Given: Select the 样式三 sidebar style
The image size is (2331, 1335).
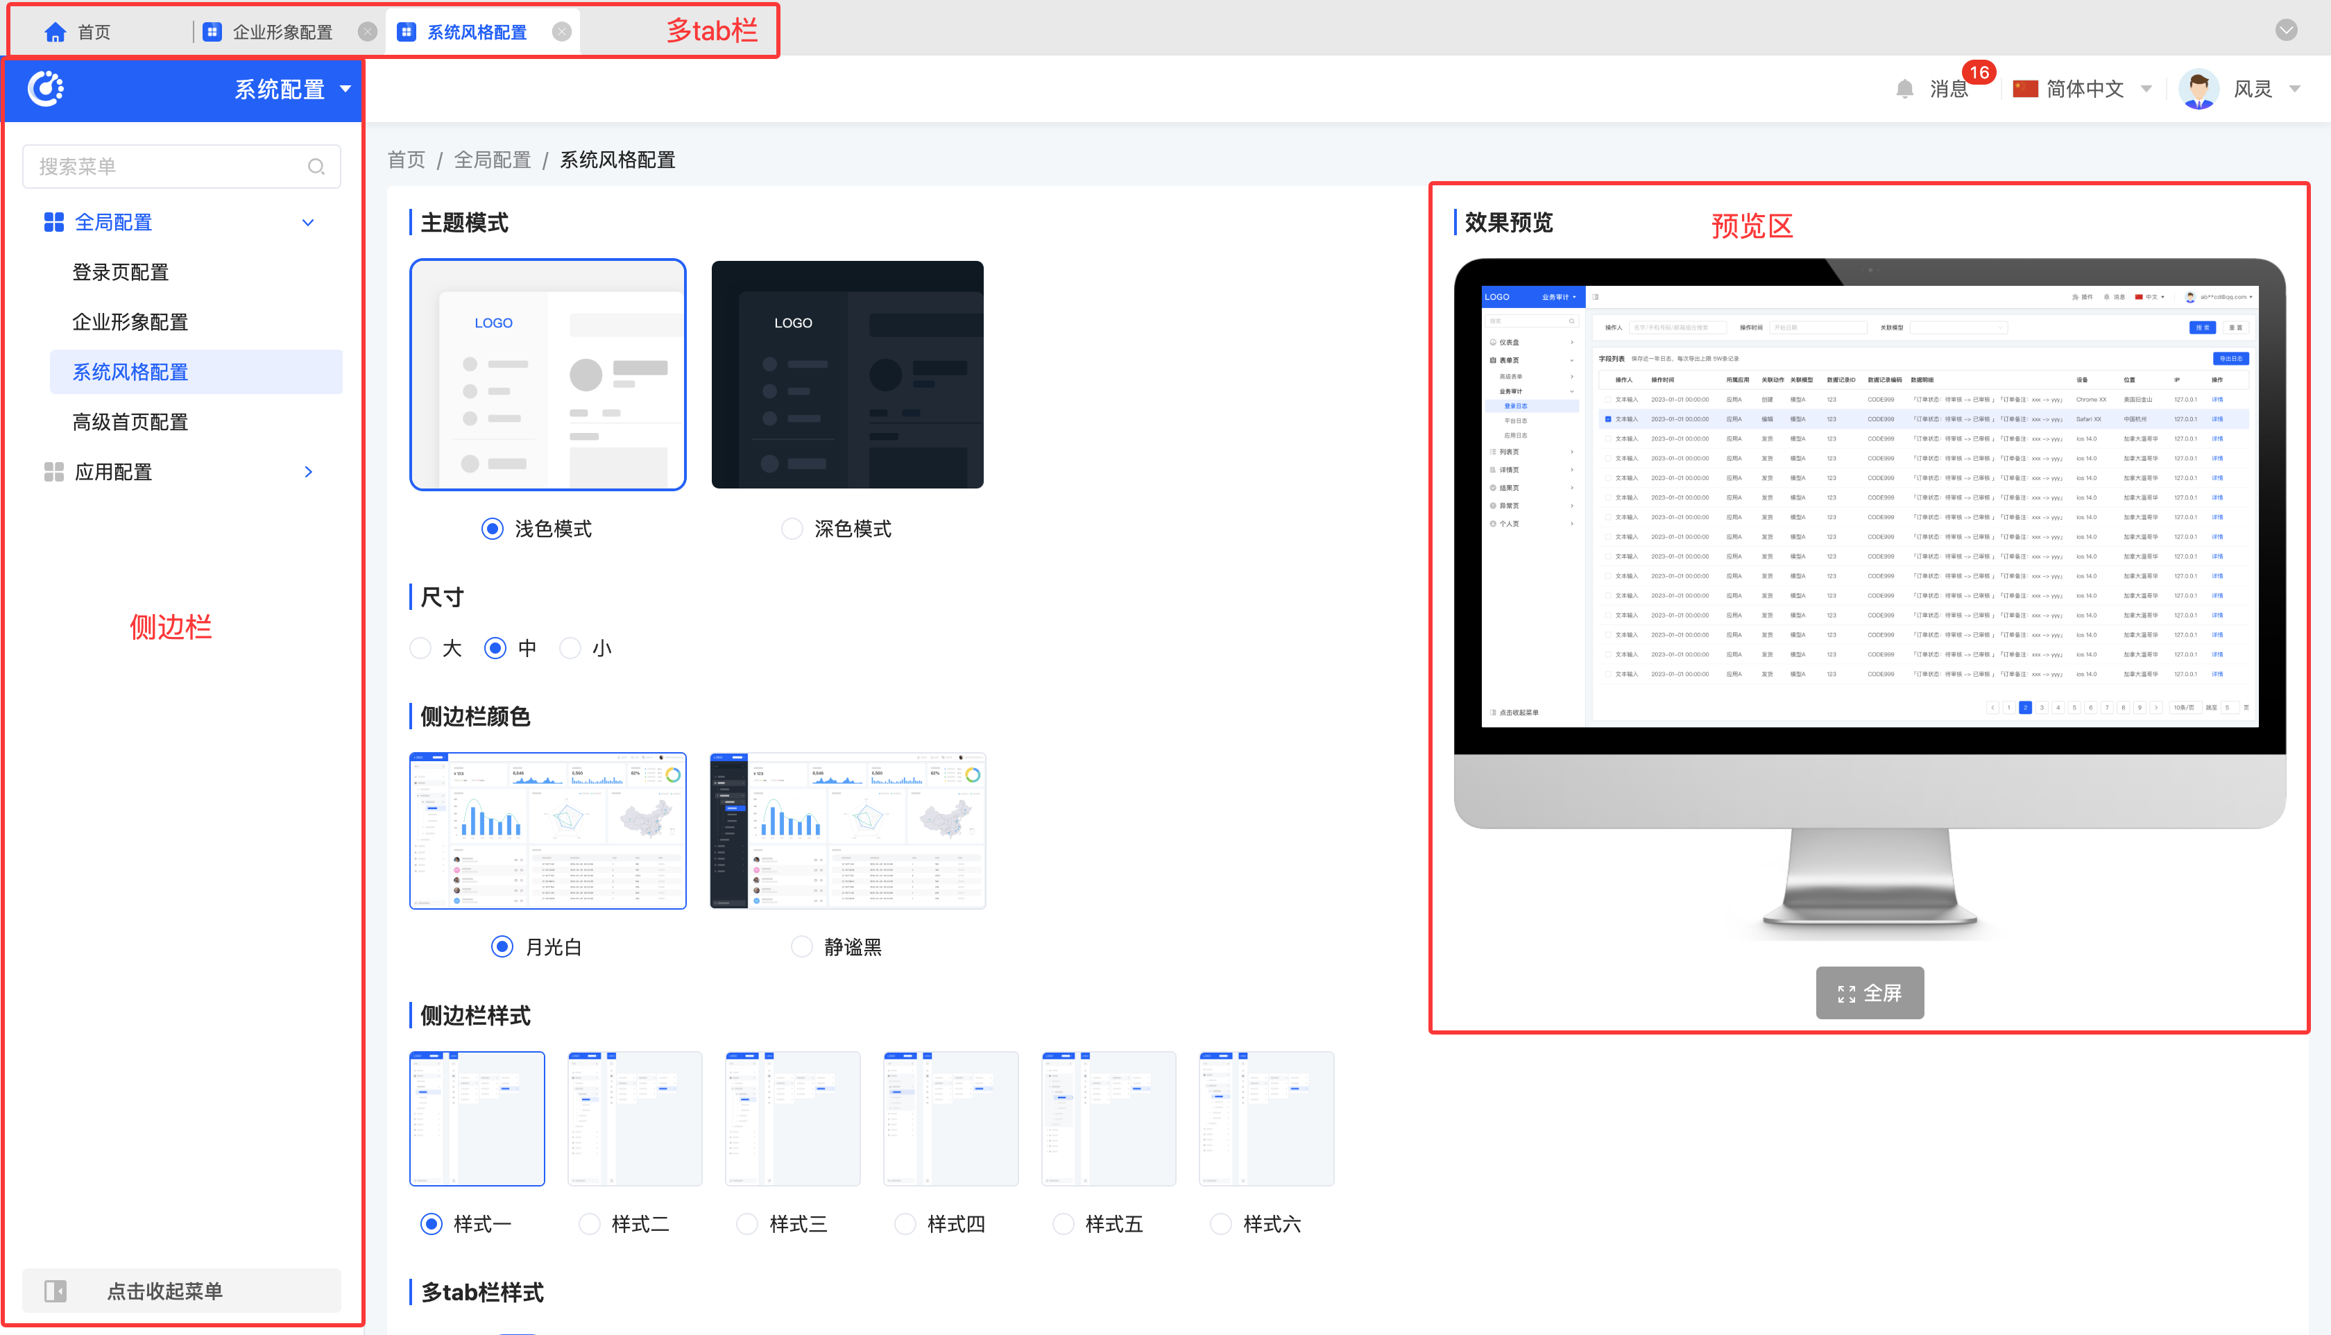Looking at the screenshot, I should [x=747, y=1224].
